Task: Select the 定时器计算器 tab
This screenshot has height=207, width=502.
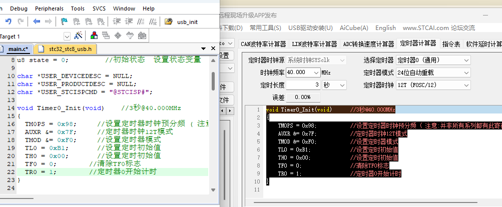Action: tap(418, 43)
